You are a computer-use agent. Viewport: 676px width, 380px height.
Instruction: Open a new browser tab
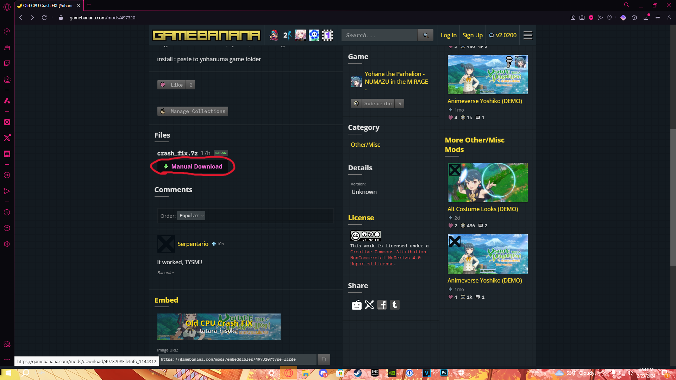click(89, 5)
